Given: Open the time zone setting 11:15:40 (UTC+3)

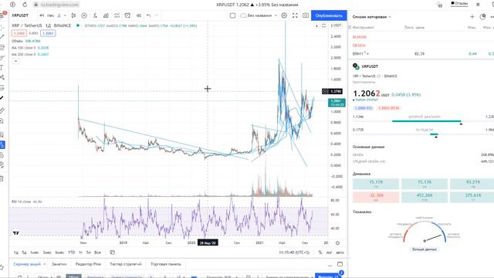Looking at the screenshot, I should click(294, 253).
